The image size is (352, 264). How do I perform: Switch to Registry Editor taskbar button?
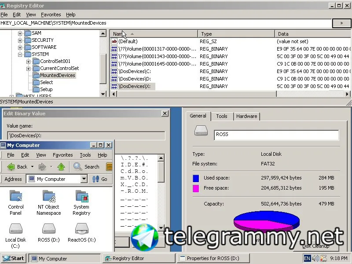coord(139,258)
